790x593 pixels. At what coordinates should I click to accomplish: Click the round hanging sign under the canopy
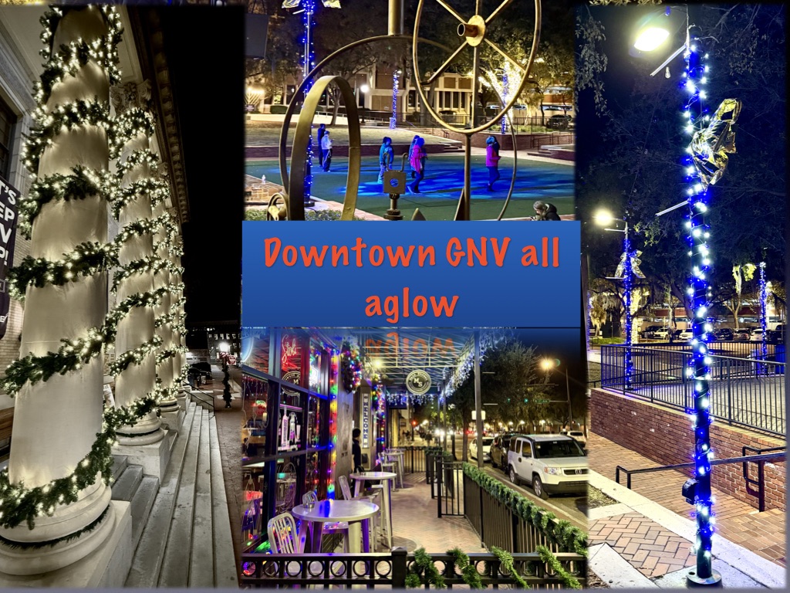click(x=418, y=381)
